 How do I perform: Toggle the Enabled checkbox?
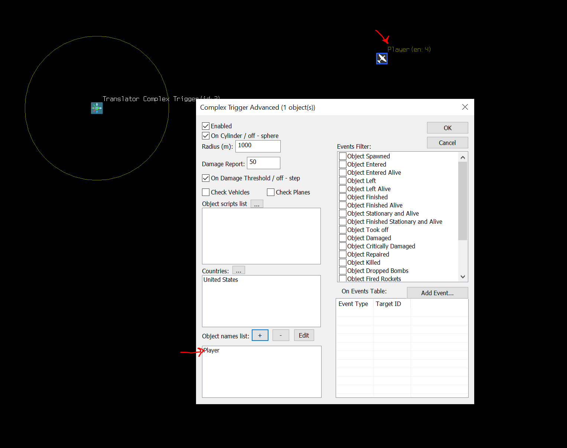click(x=206, y=126)
